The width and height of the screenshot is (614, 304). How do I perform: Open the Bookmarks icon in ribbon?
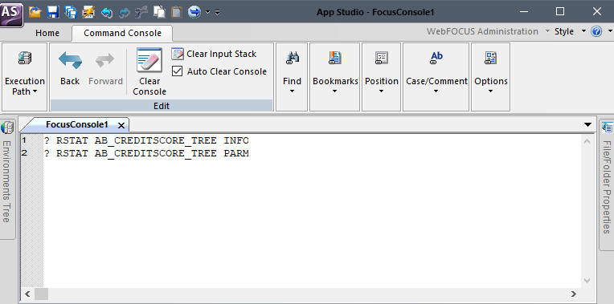pyautogui.click(x=335, y=58)
